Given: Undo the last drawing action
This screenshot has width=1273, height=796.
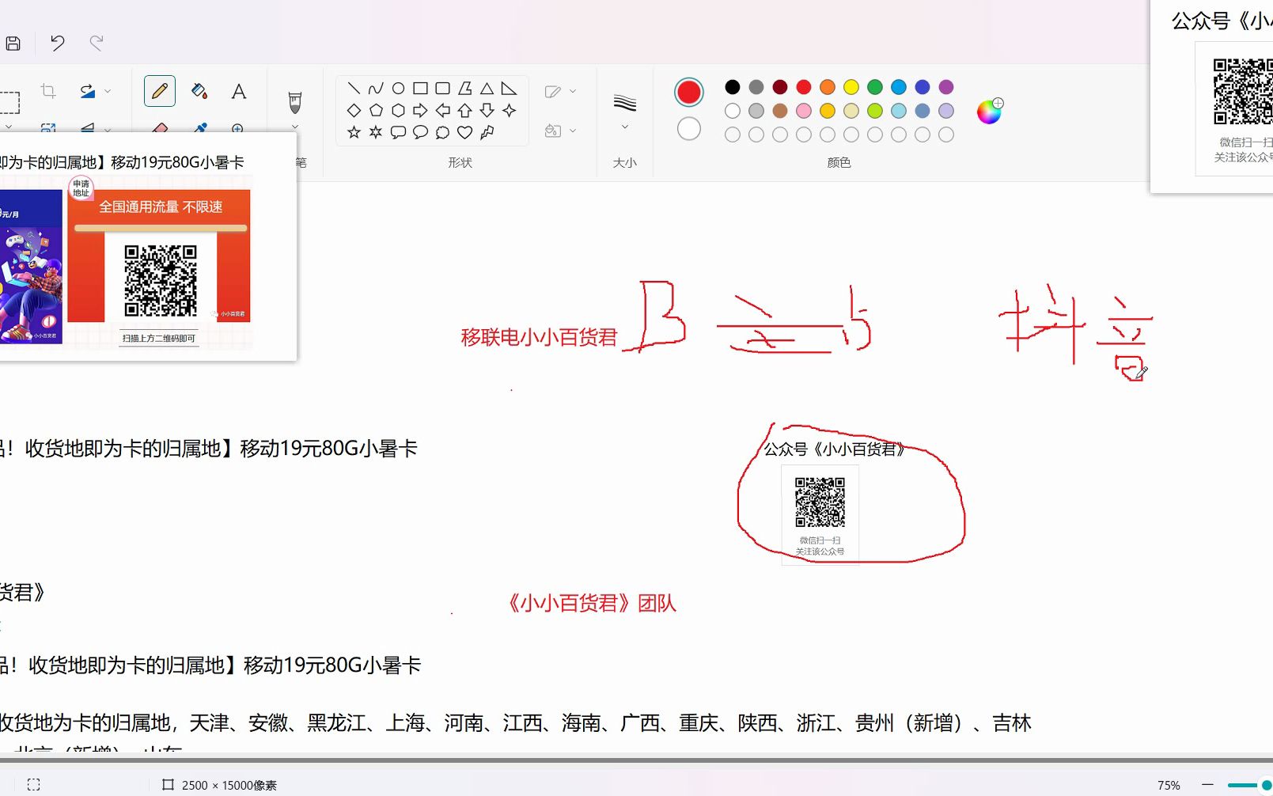Looking at the screenshot, I should click(x=56, y=44).
